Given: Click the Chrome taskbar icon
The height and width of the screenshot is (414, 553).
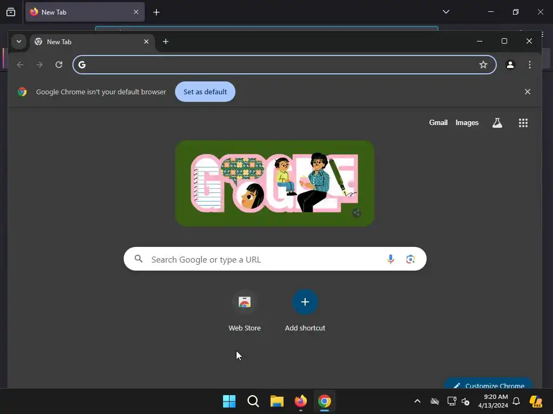Looking at the screenshot, I should coord(325,401).
